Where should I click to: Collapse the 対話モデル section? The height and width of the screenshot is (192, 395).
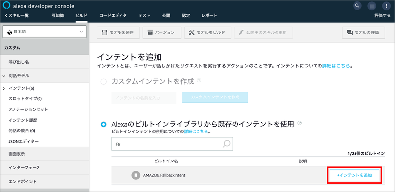click(x=4, y=76)
